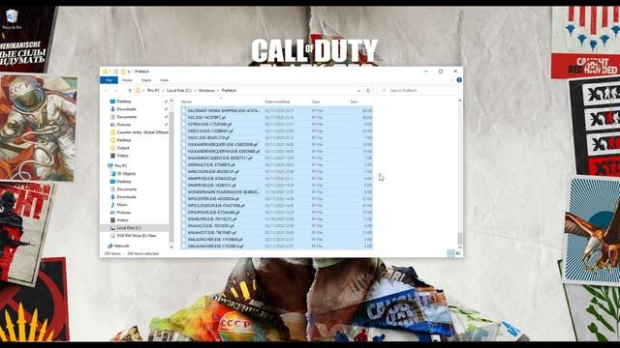Image resolution: width=620 pixels, height=348 pixels.
Task: Open the Home ribbon tab
Action: pyautogui.click(x=127, y=80)
